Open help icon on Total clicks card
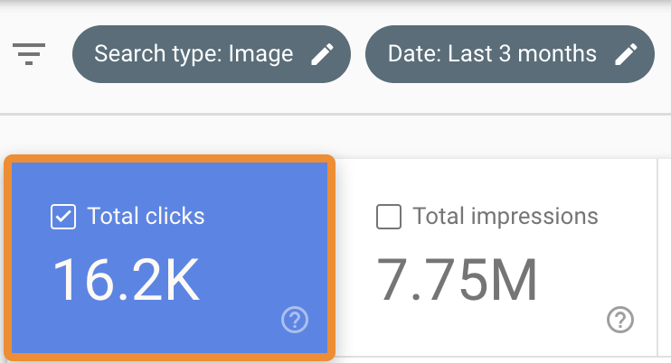The height and width of the screenshot is (363, 671). [295, 320]
